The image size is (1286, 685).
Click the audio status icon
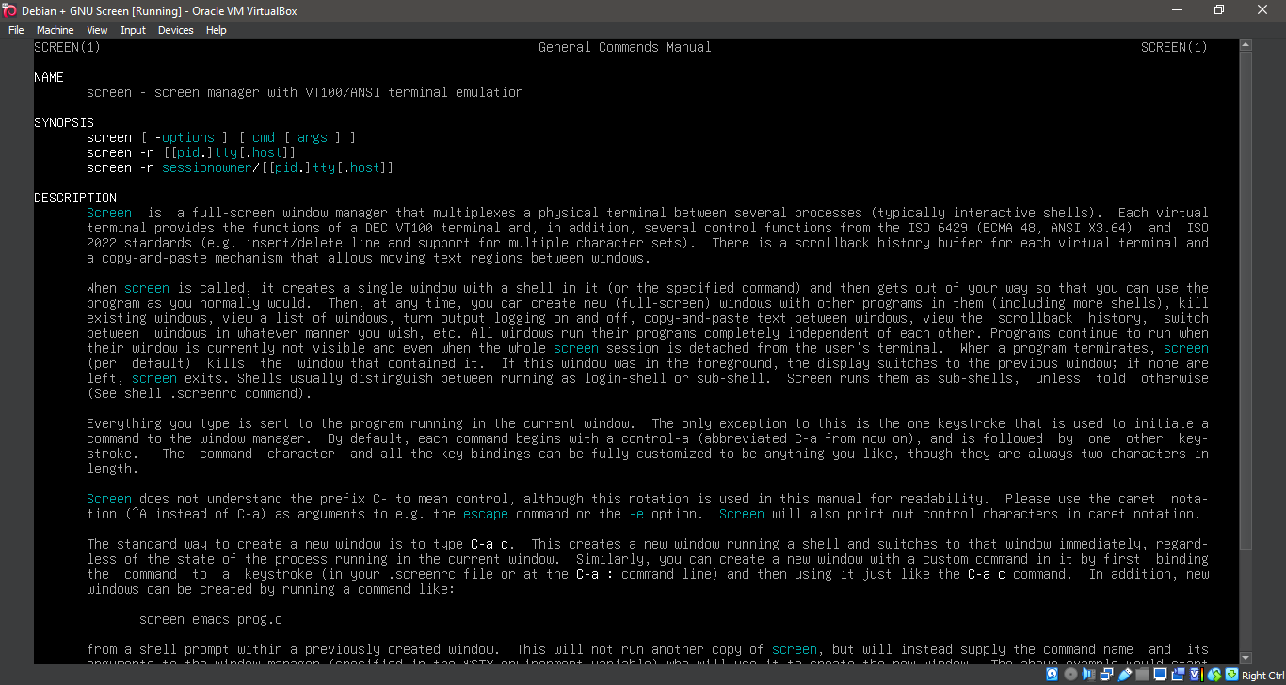[1087, 675]
